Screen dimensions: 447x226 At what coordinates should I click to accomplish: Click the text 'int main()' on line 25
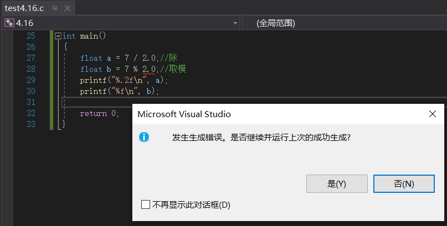point(84,36)
